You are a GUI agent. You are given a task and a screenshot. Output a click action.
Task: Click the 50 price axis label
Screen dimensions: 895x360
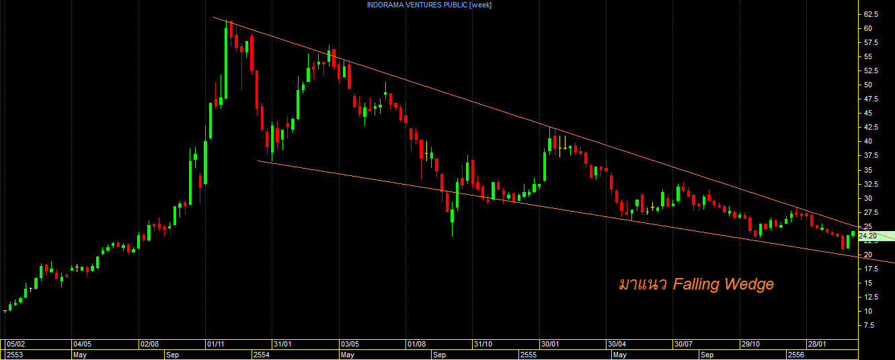868,85
